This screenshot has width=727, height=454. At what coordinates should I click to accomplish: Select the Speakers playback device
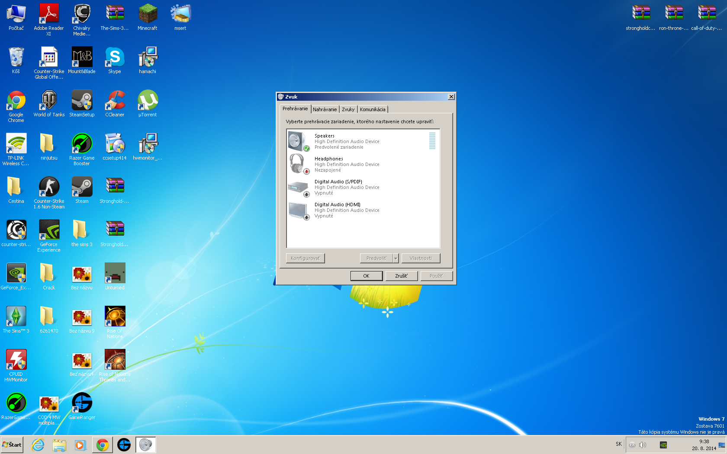coord(363,141)
